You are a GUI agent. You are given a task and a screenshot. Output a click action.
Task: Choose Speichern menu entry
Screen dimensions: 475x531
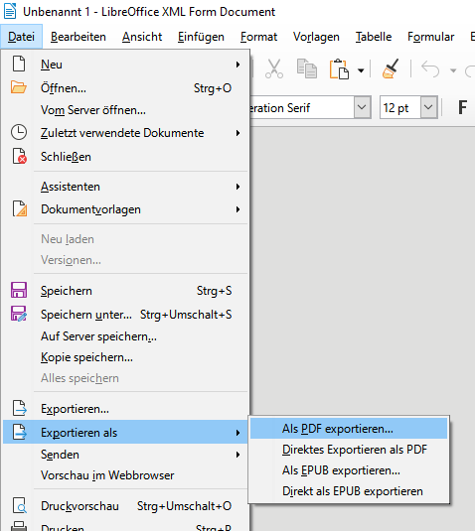(x=125, y=291)
